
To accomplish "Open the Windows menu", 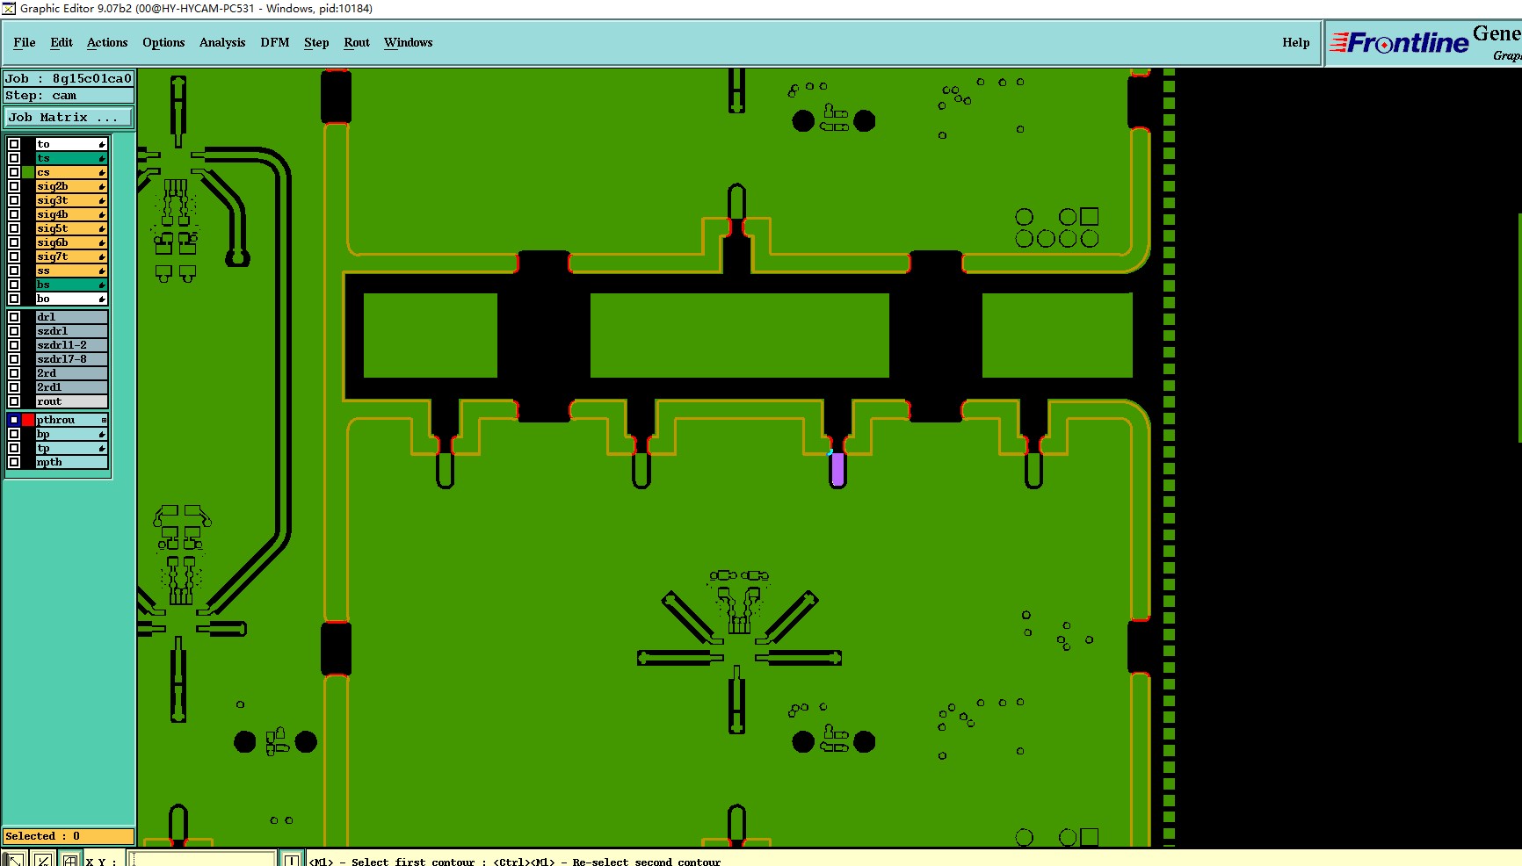I will tap(409, 42).
